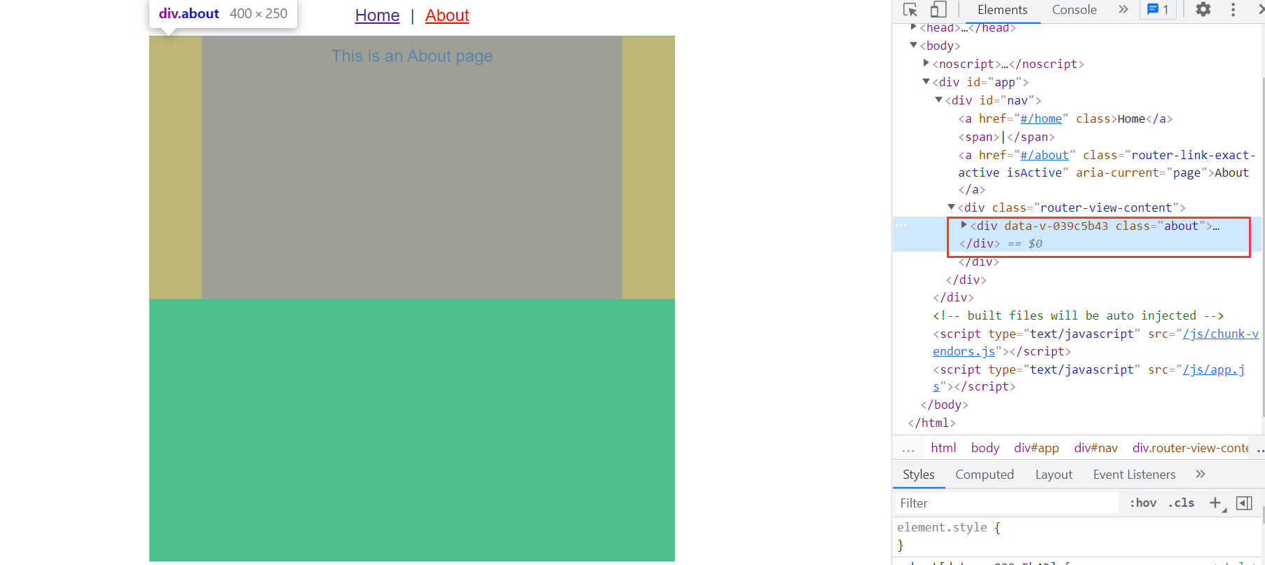Select div#app in the breadcrumb bar
The width and height of the screenshot is (1265, 565).
[1036, 448]
